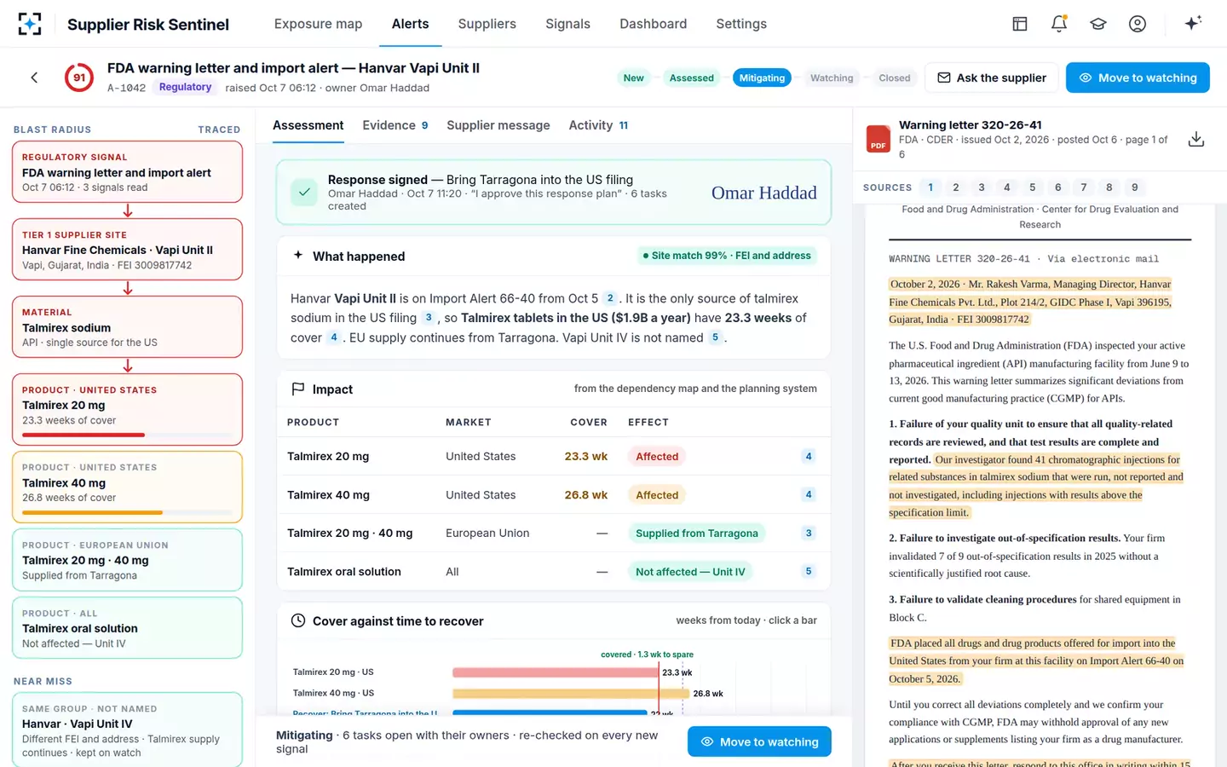1227x767 pixels.
Task: Click bottom bar Move to watching button
Action: point(759,741)
